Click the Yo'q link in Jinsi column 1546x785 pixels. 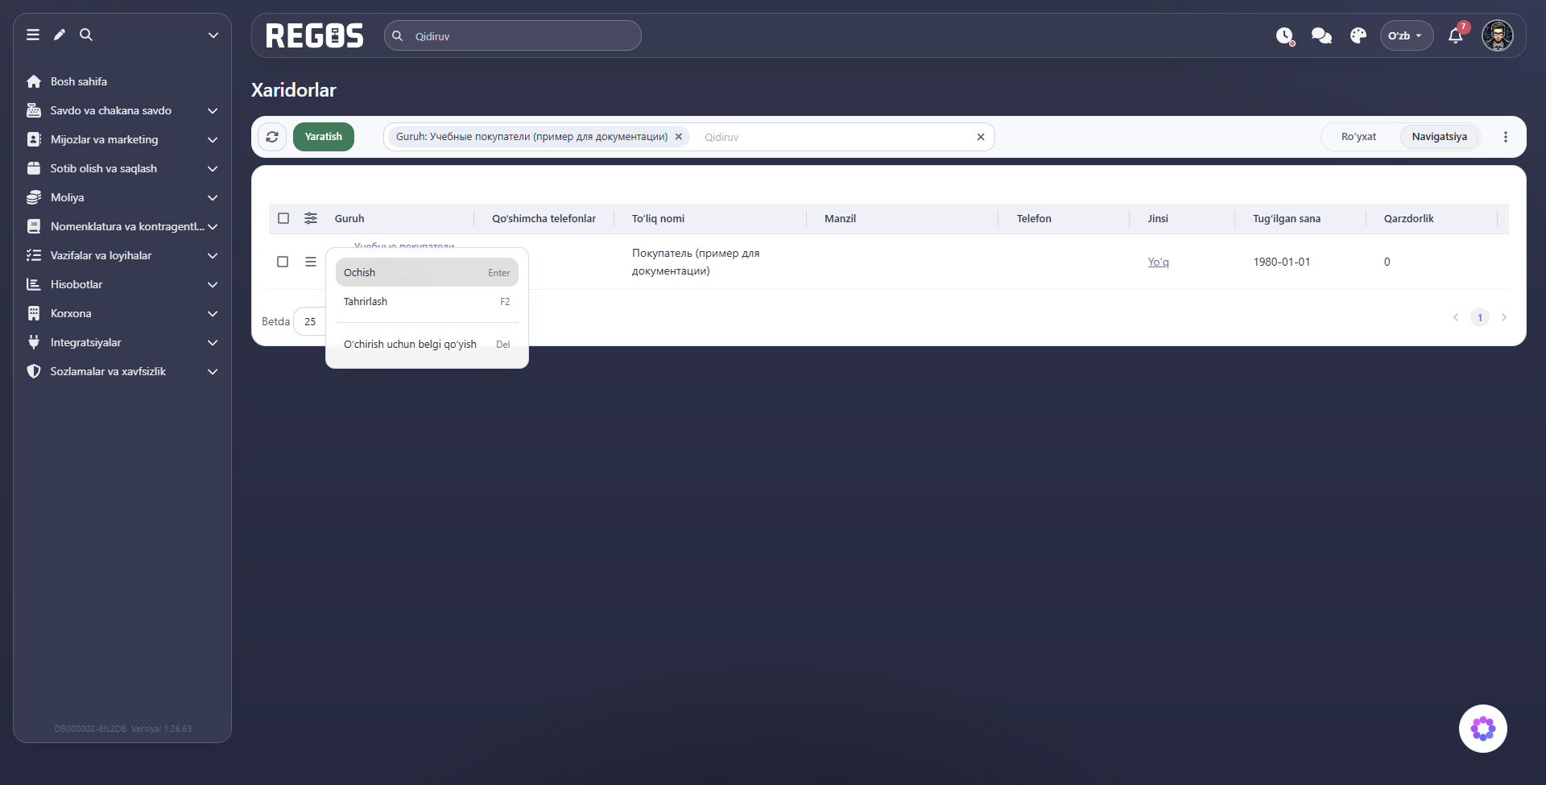pos(1158,262)
